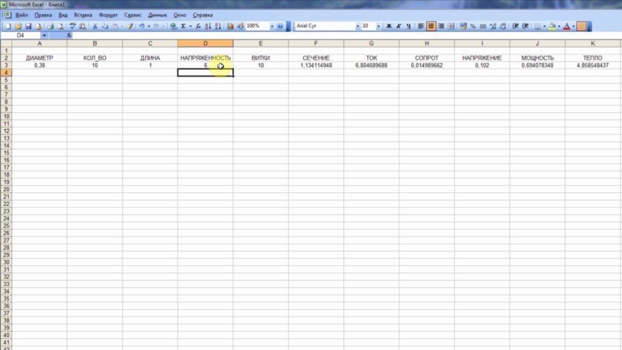Select column K header

coord(593,43)
